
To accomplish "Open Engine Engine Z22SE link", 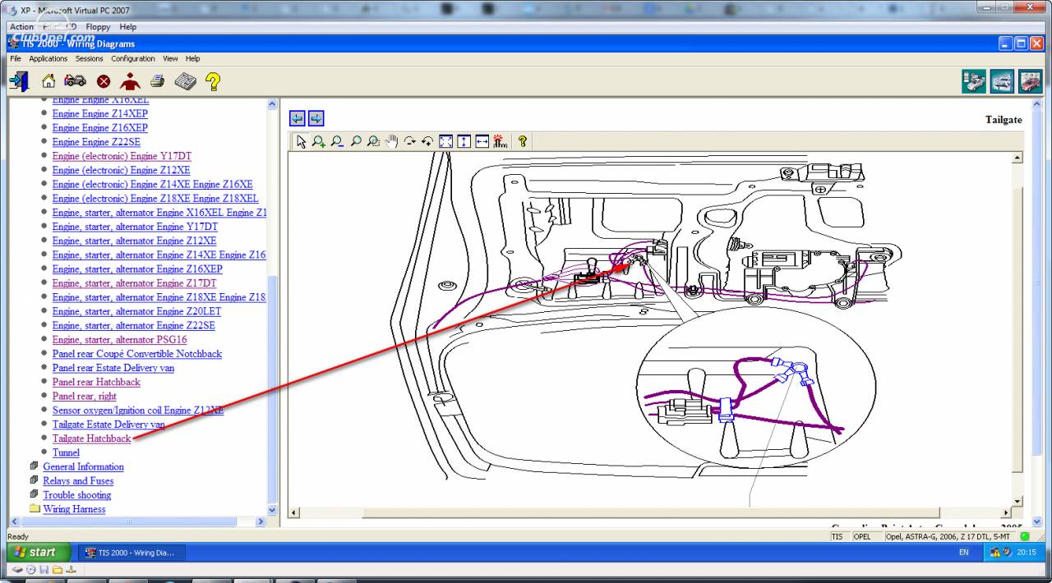I will click(x=96, y=142).
